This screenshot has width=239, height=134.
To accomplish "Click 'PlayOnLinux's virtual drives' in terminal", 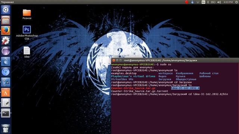I will tap(133, 76).
